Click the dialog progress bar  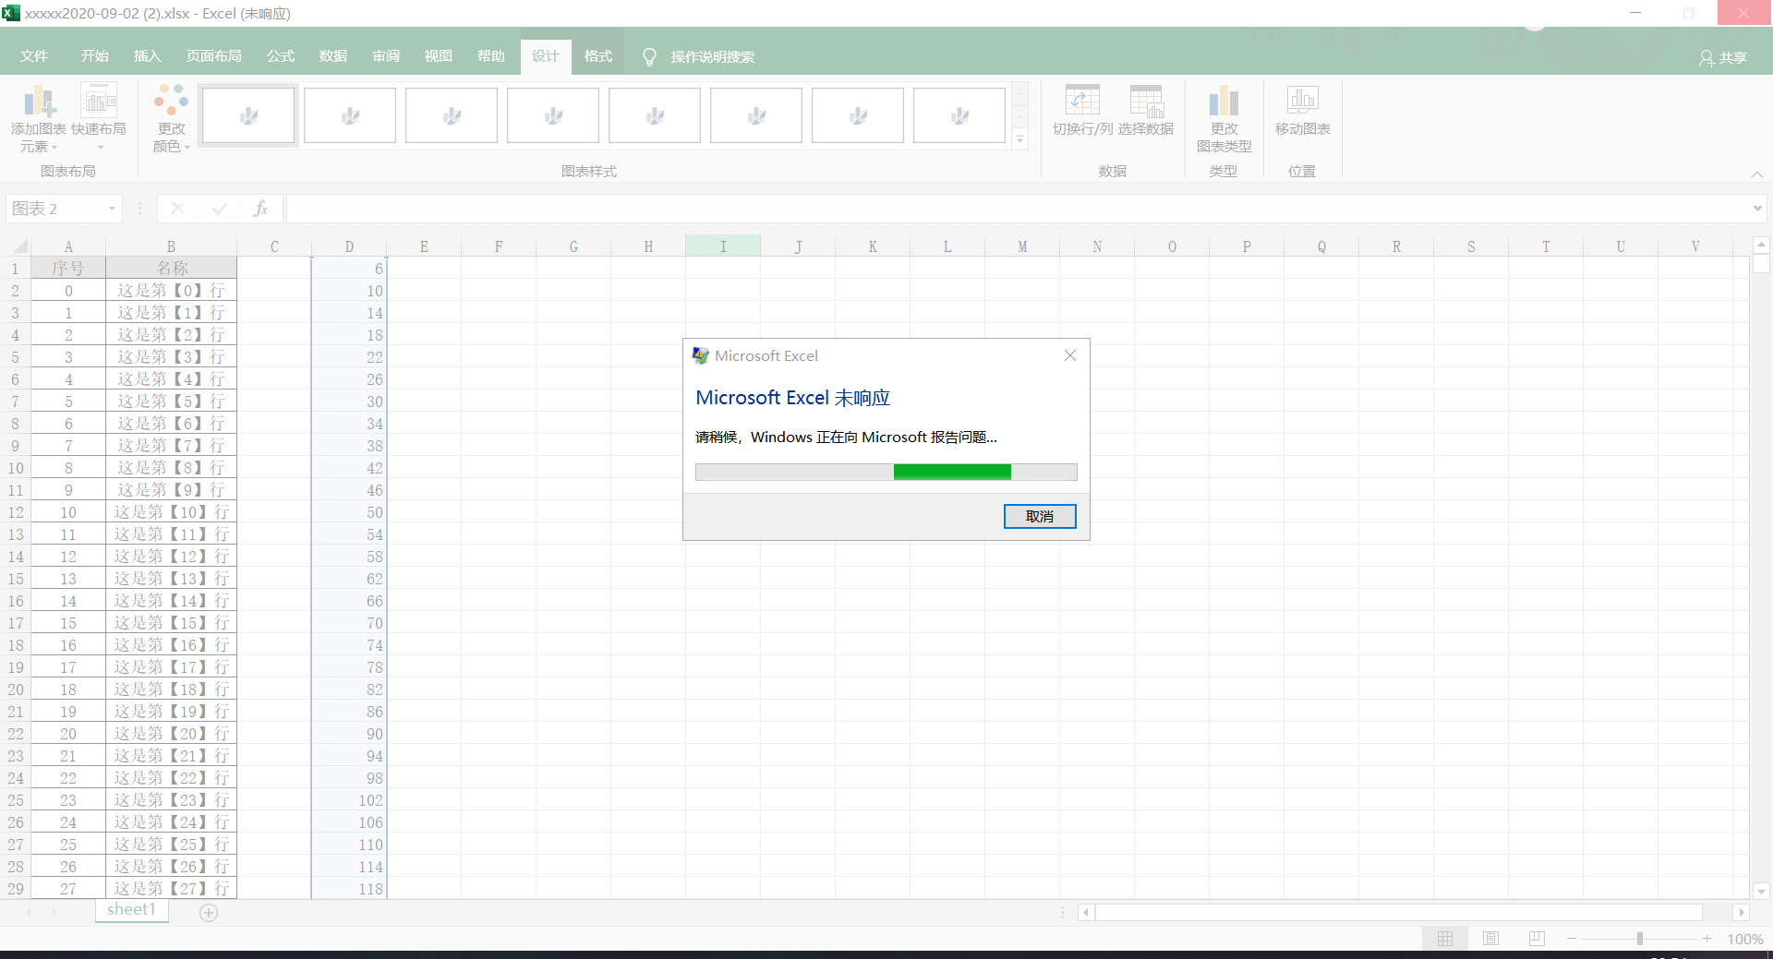[x=886, y=473]
